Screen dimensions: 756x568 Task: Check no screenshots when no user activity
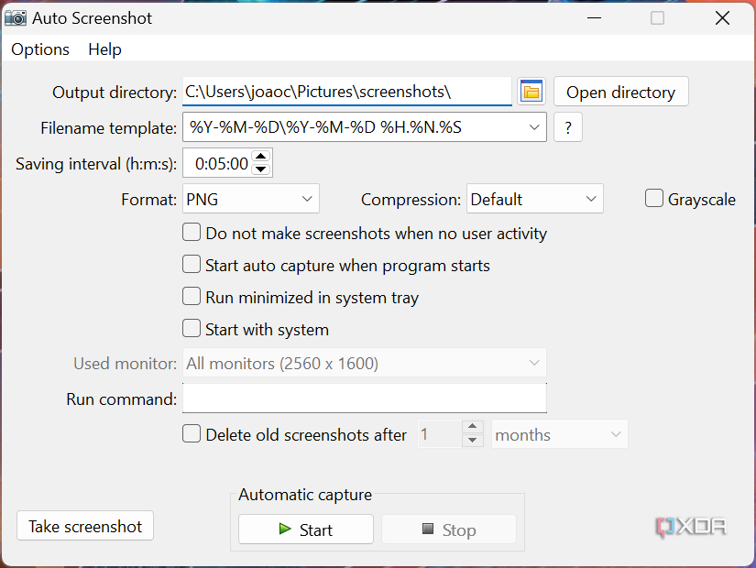(192, 232)
